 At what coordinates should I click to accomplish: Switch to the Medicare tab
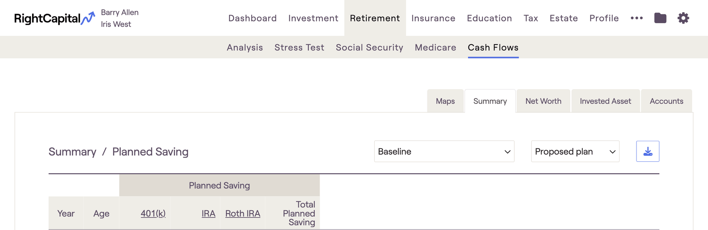click(x=435, y=48)
